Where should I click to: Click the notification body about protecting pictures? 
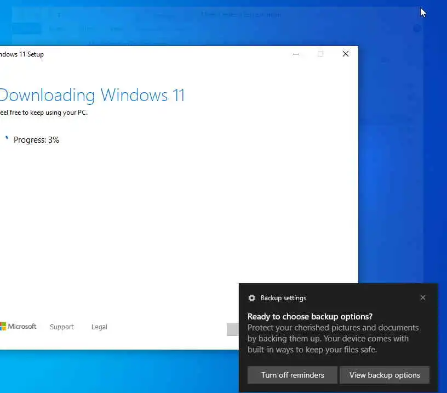click(333, 339)
